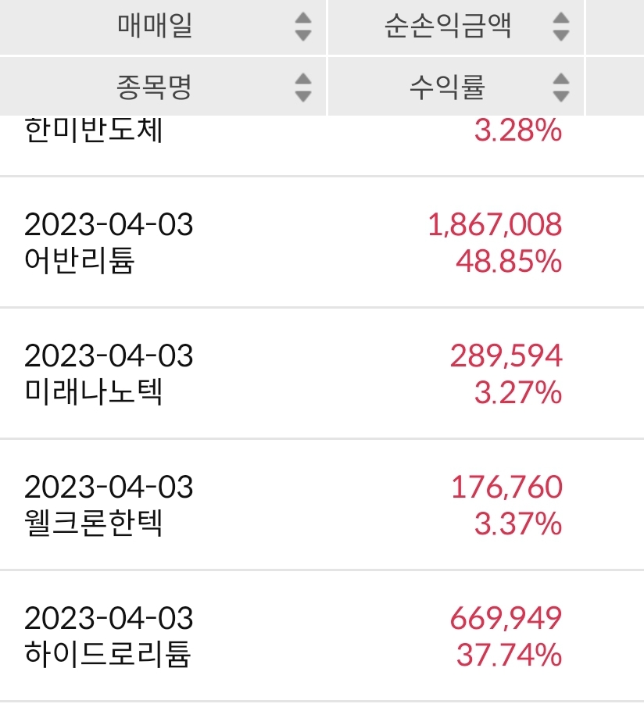Tap the 1,867,008 profit amount

pos(495,225)
